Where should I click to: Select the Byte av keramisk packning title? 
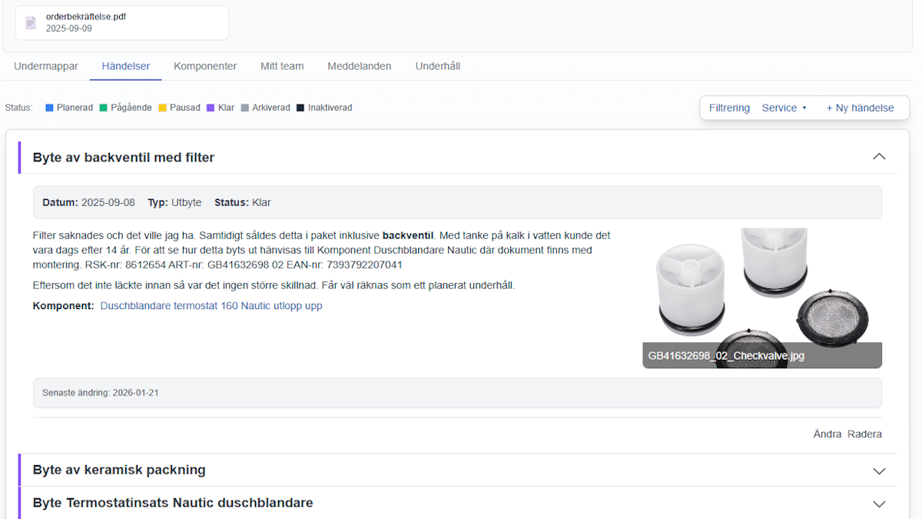pos(119,470)
